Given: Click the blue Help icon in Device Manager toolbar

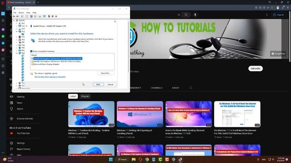Looking at the screenshot, I should coord(31,16).
